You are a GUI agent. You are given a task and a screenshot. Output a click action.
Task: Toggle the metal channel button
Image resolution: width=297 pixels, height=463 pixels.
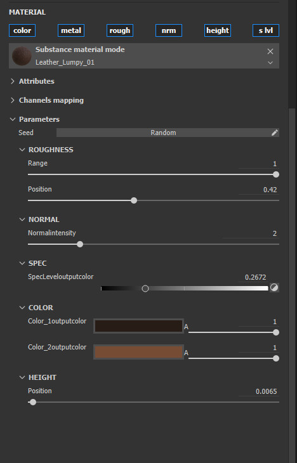71,30
